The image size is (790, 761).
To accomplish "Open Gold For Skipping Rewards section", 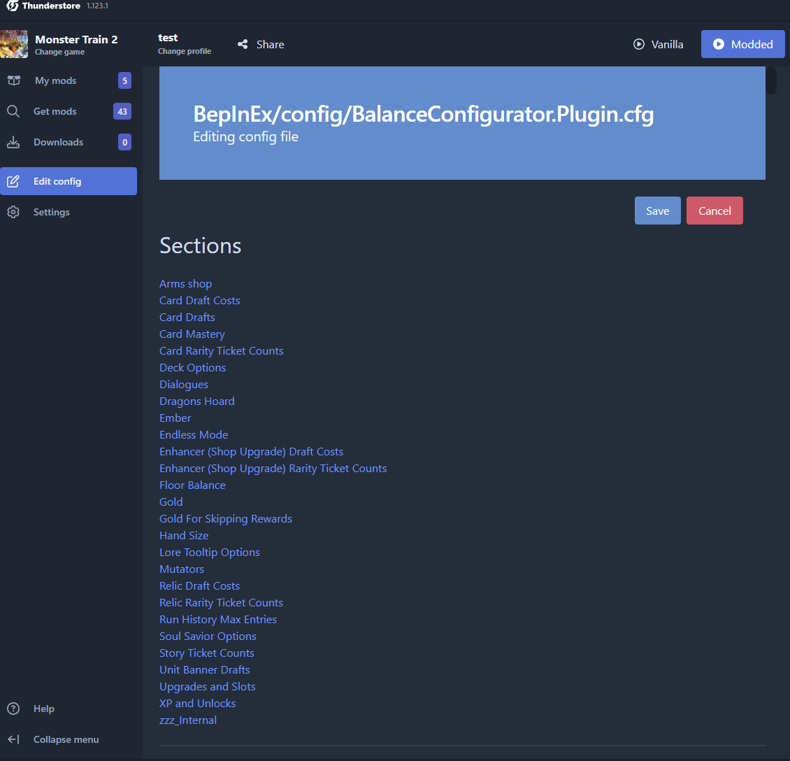I will click(x=225, y=518).
